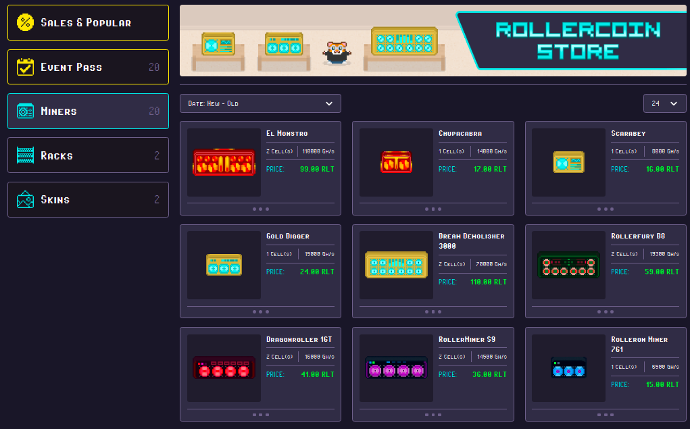Click the 16.00 RLT price on Scarabey
This screenshot has width=690, height=429.
pyautogui.click(x=662, y=169)
